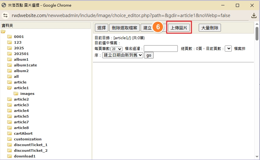The image size is (260, 160).
Task: Click the download icon in address bar
Action: click(x=254, y=15)
